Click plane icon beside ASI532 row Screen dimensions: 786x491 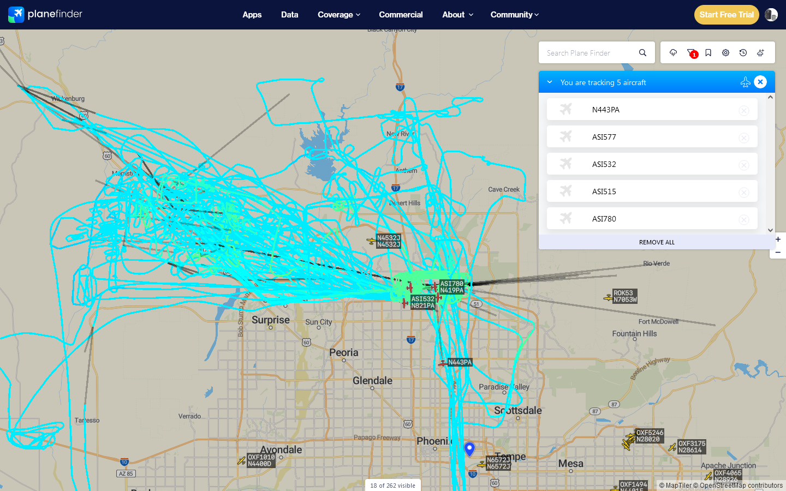[565, 164]
